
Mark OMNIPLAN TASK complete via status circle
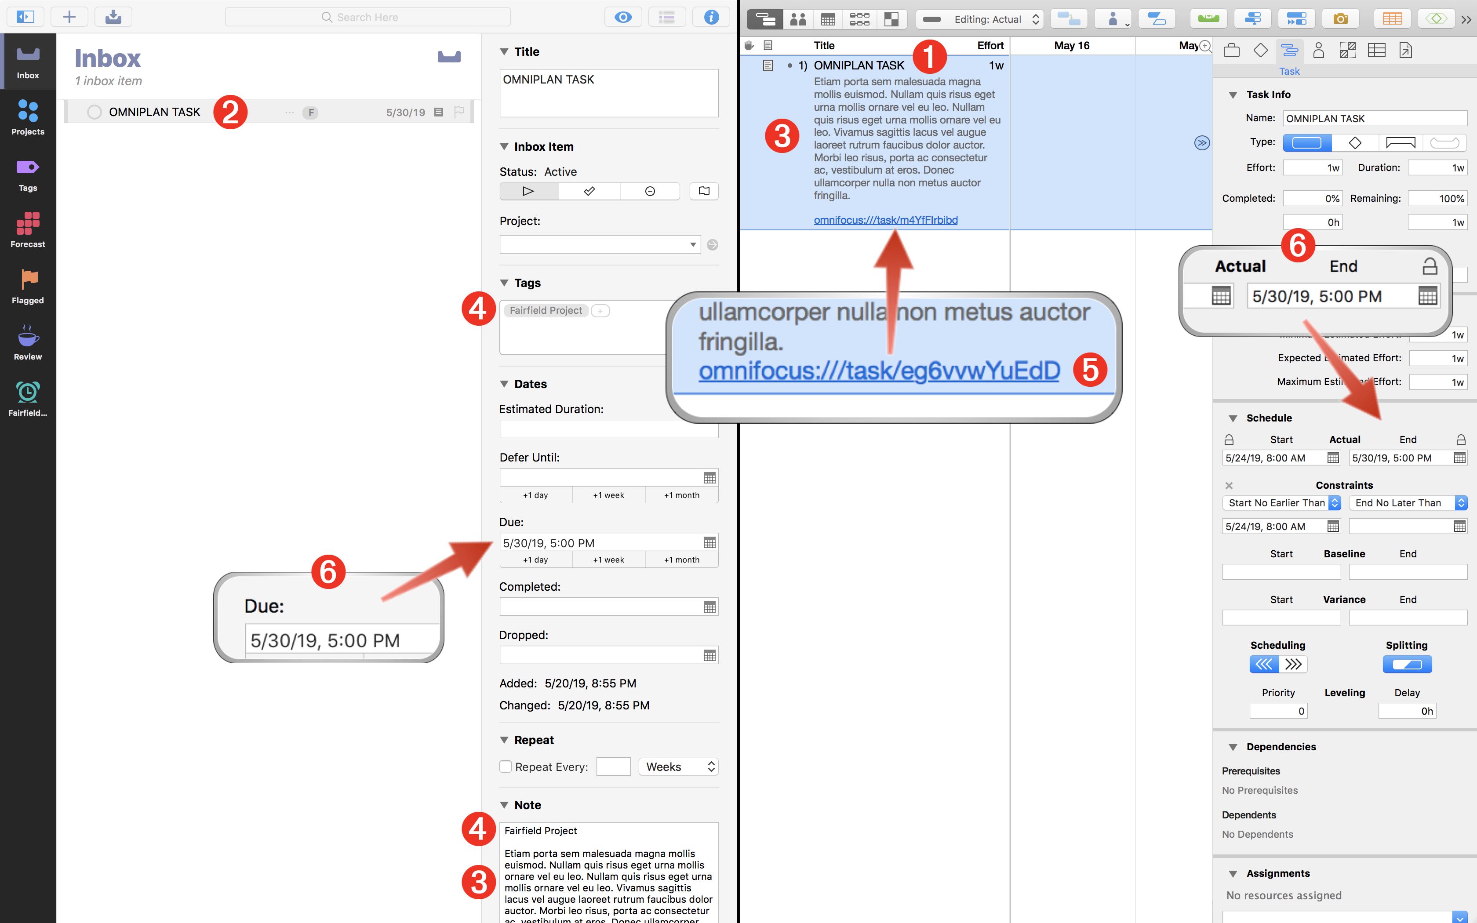[94, 113]
